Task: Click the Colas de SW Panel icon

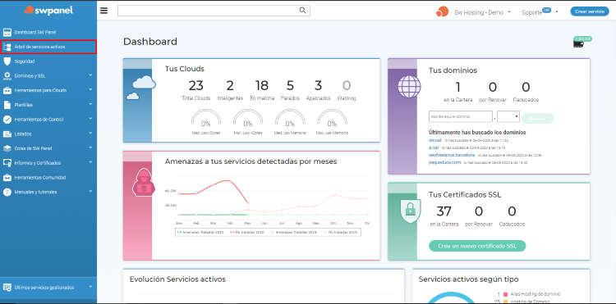Action: (7, 148)
